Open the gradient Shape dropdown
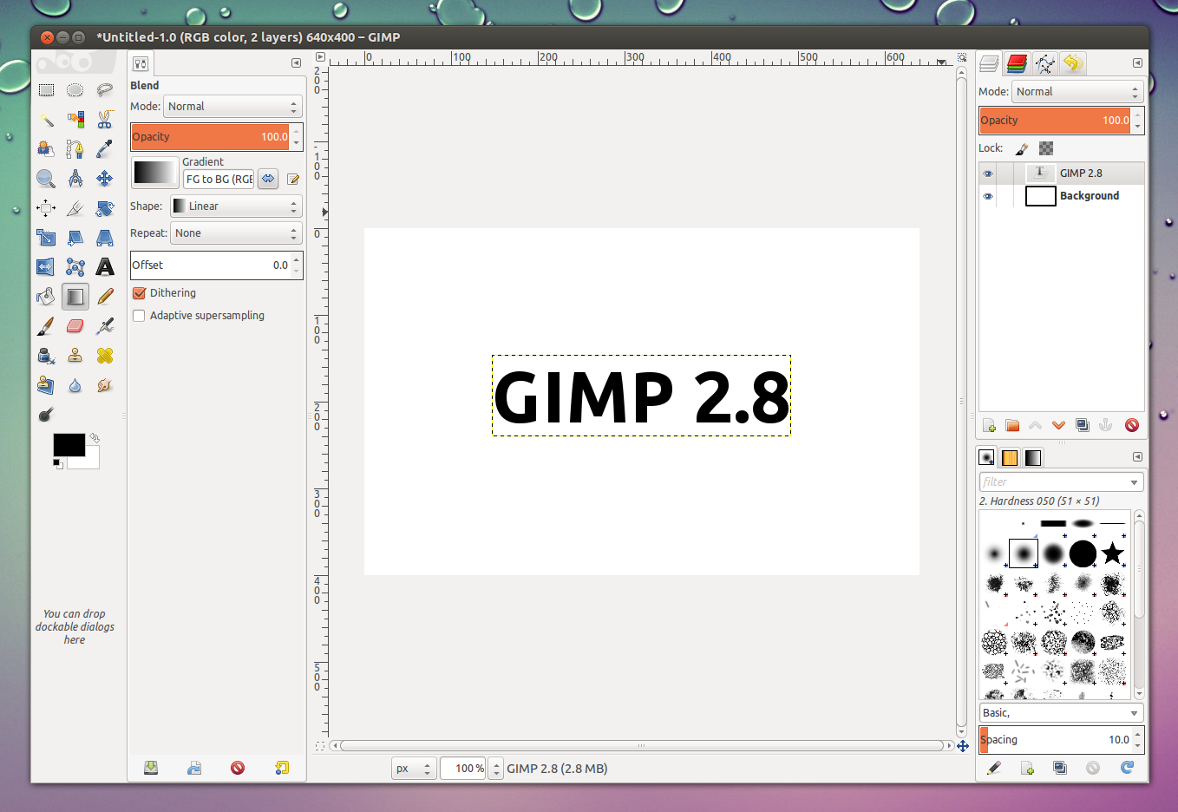This screenshot has width=1178, height=812. 235,206
